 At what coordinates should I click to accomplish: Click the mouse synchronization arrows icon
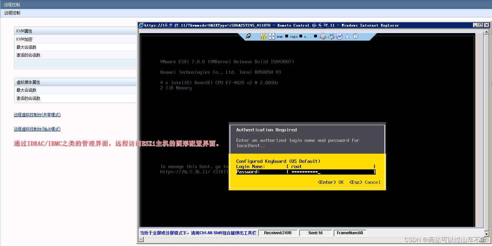click(272, 36)
